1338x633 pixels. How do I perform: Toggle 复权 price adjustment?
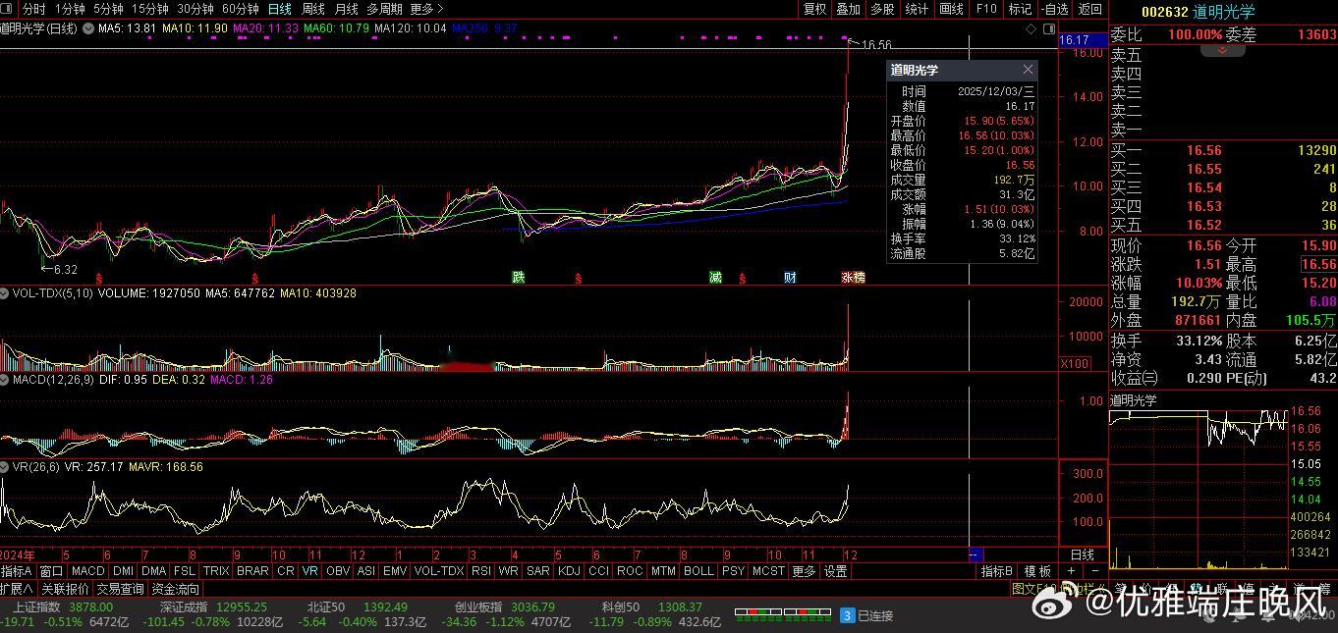coord(814,9)
